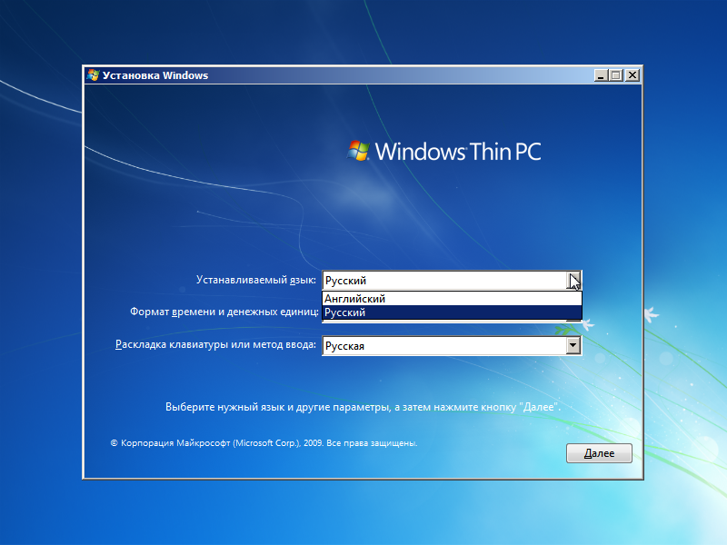Click the Microsoft Corp. 2009 copyright text
This screenshot has width=727, height=545.
pyautogui.click(x=264, y=443)
